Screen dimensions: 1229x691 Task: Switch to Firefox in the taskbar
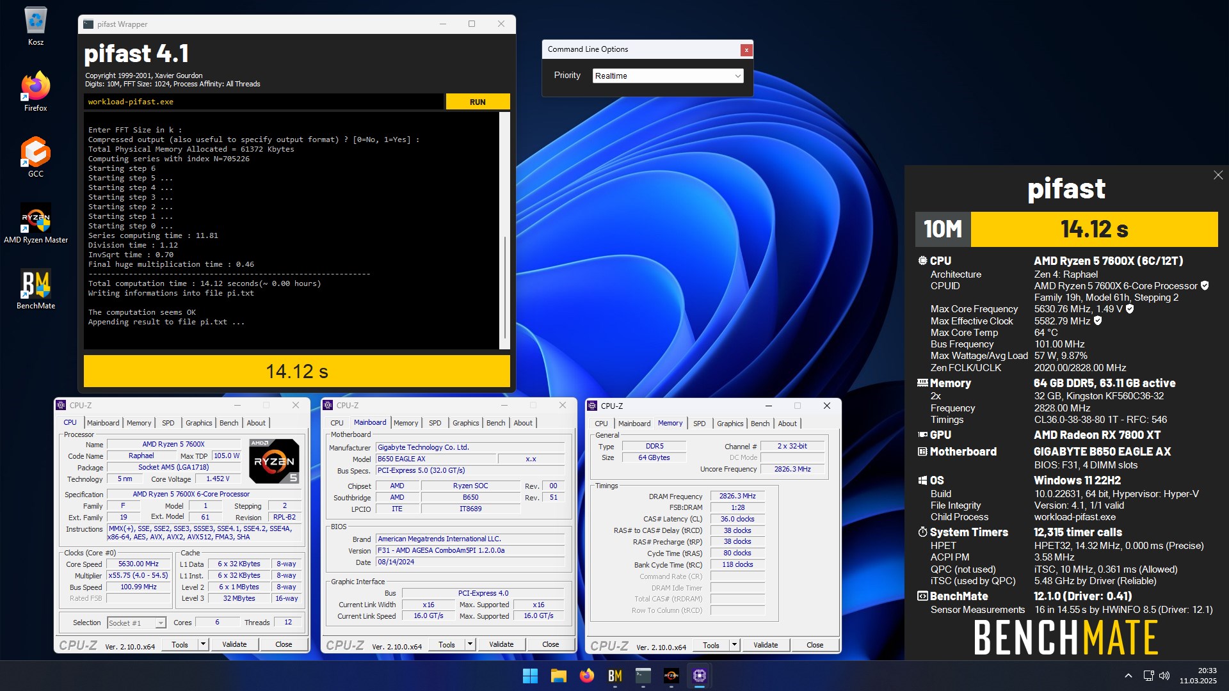(586, 676)
